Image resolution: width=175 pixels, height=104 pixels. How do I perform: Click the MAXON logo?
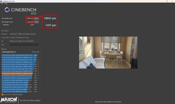[9, 100]
